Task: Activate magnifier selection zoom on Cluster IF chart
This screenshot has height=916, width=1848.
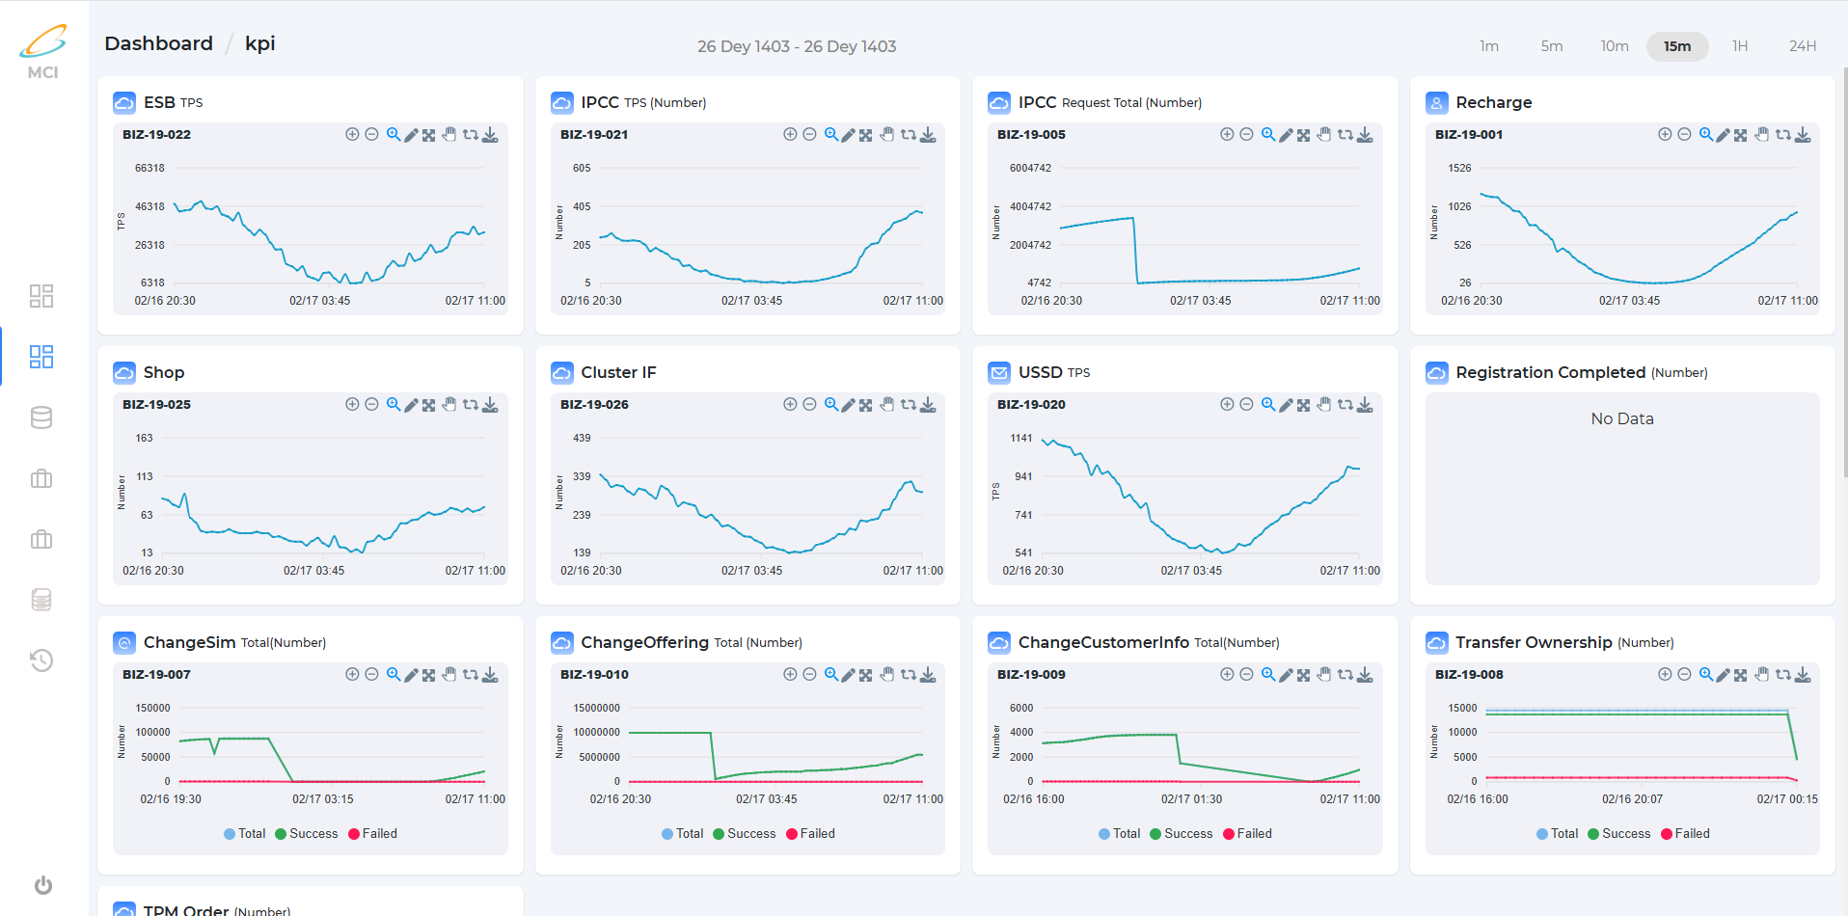Action: [830, 405]
